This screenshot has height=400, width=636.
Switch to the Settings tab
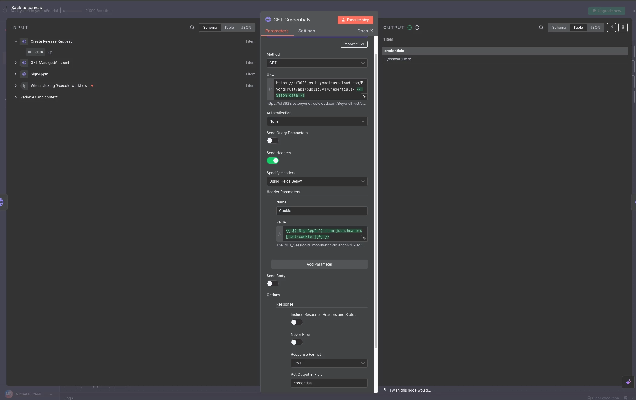(306, 31)
